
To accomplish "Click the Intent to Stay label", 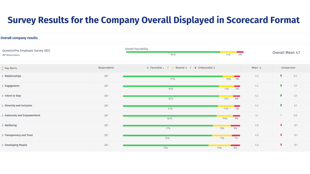I will point(13,96).
